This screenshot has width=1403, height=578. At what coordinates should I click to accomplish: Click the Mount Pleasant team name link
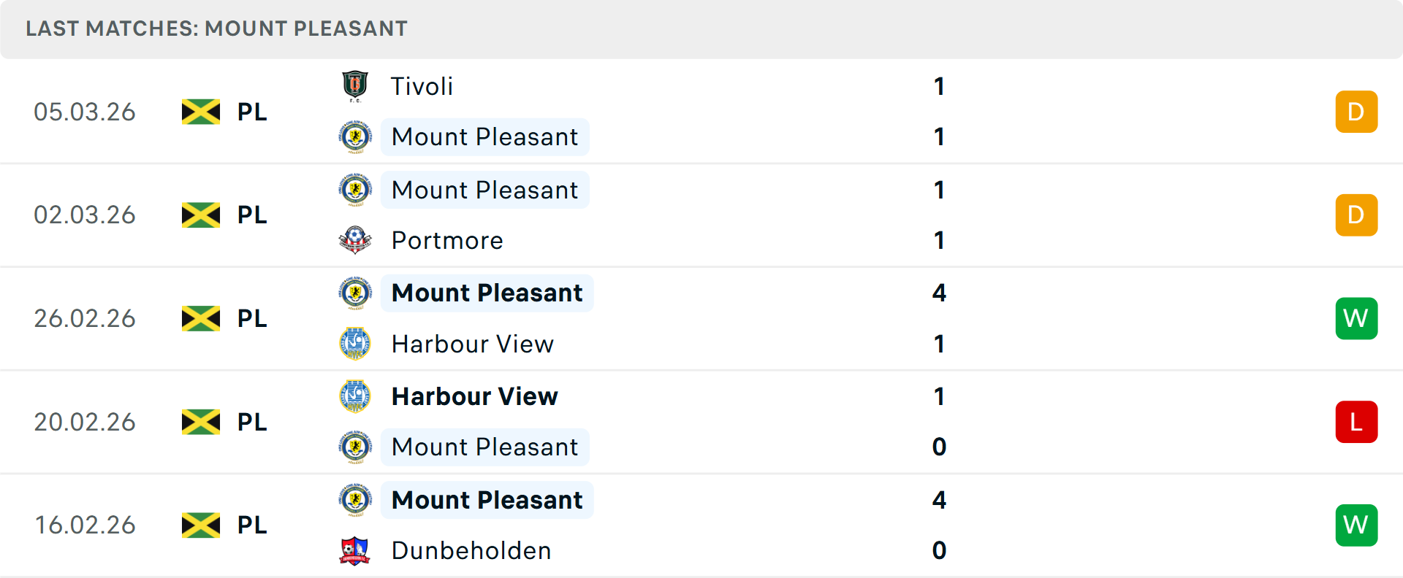pos(484,136)
